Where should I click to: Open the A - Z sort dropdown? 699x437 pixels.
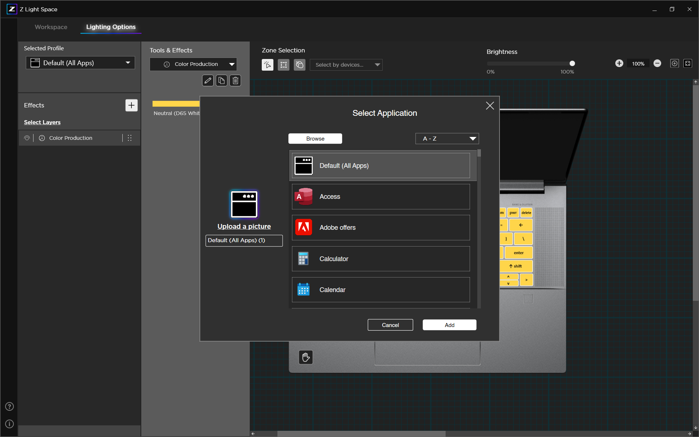pyautogui.click(x=447, y=138)
